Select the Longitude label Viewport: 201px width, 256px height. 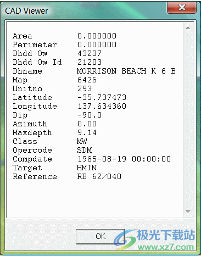point(35,107)
